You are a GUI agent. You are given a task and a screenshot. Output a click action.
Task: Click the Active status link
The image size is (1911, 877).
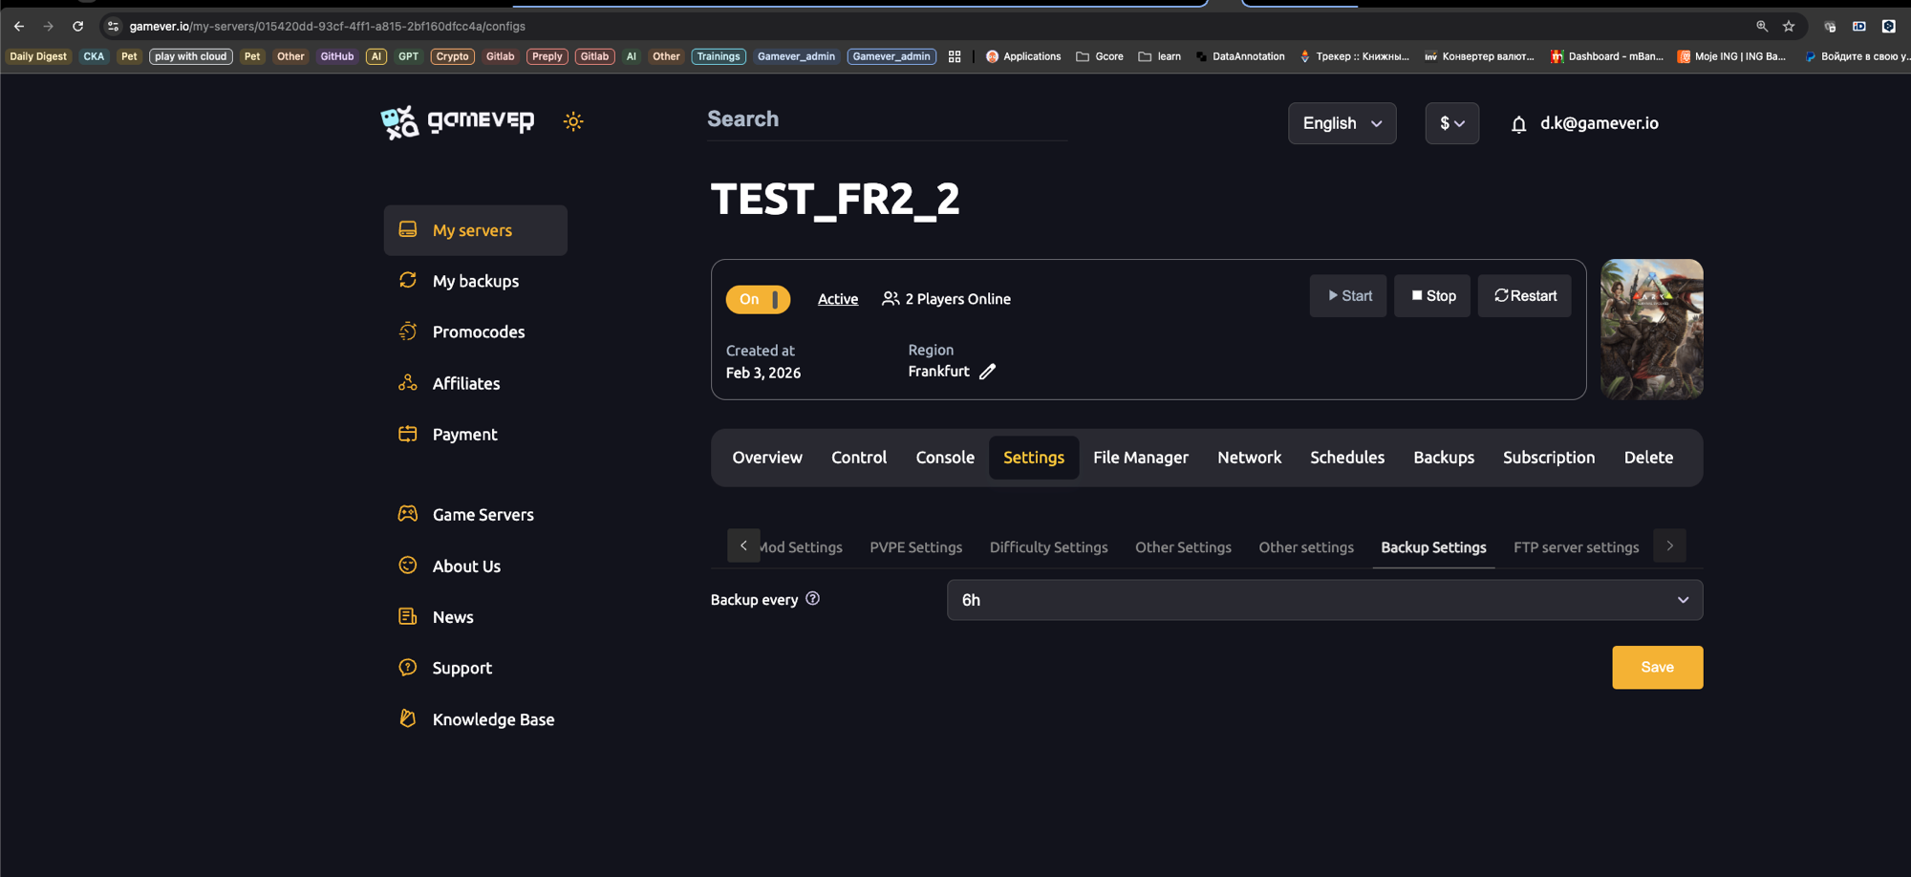(838, 299)
